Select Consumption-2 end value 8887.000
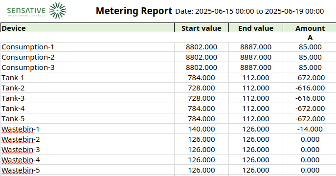This screenshot has height=176, width=336. pos(256,57)
